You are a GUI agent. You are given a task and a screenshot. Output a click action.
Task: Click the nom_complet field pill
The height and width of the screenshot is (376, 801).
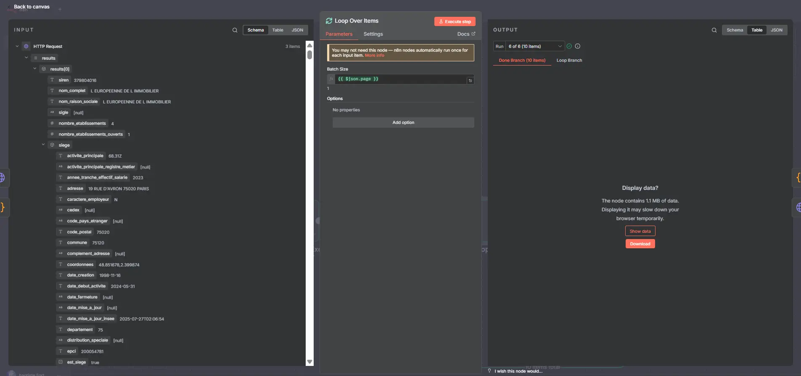[x=67, y=91]
